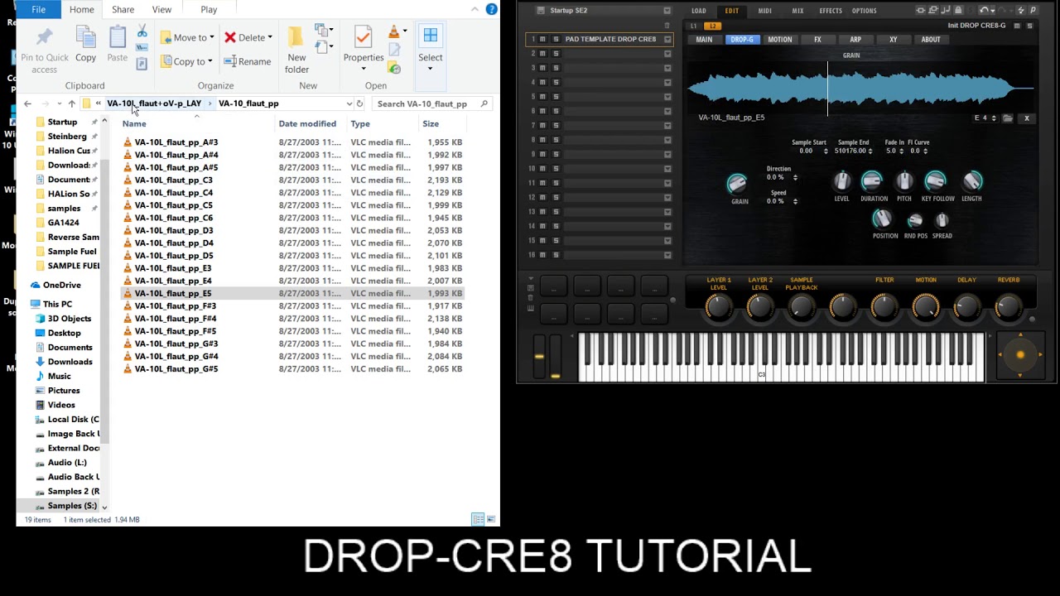
Task: Click New folder icon in Explorer ribbon
Action: click(296, 38)
